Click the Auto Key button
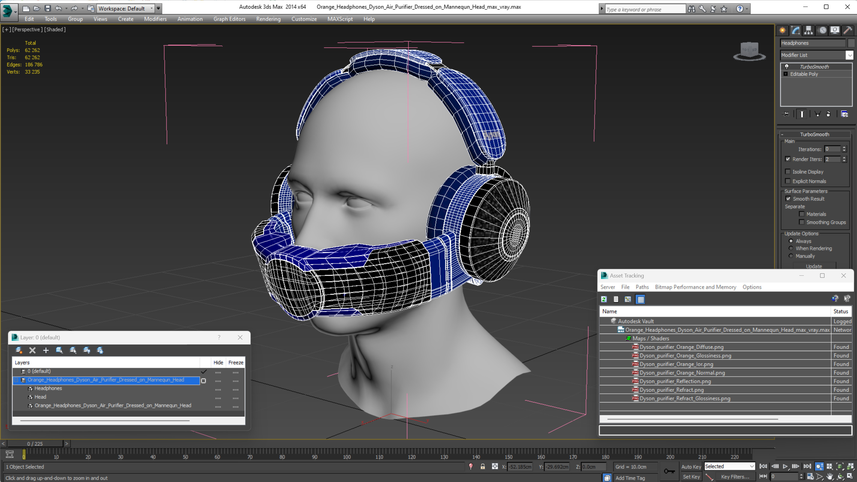The width and height of the screenshot is (857, 482). tap(691, 466)
